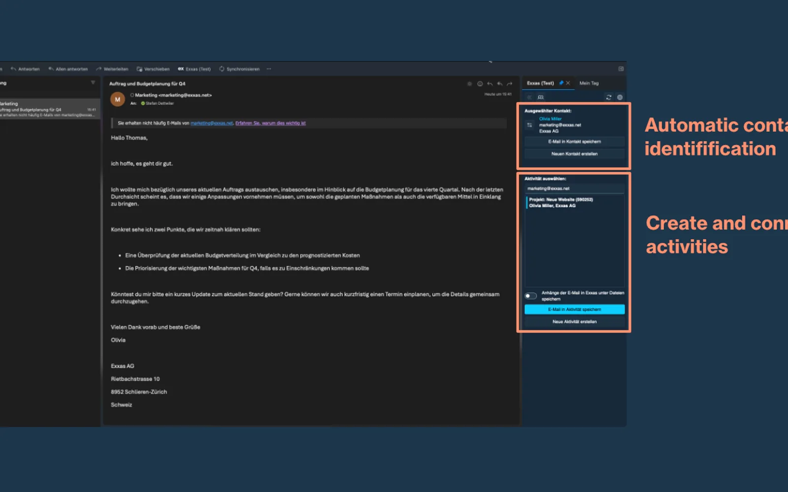The width and height of the screenshot is (788, 492).
Task: Click the contacts people icon in Exxas panel
Action: (540, 97)
